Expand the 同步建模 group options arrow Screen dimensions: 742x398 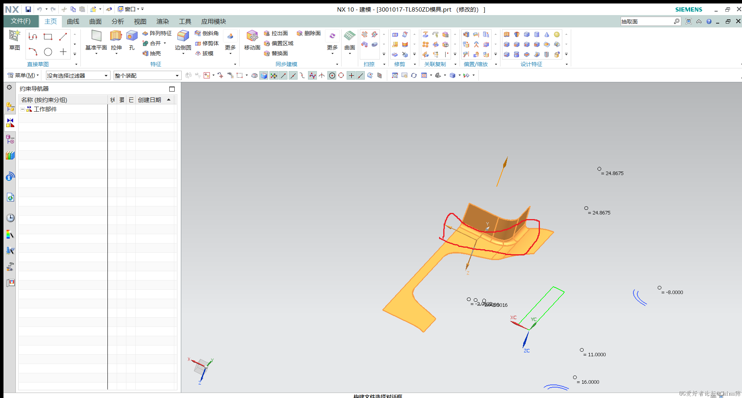[x=337, y=64]
